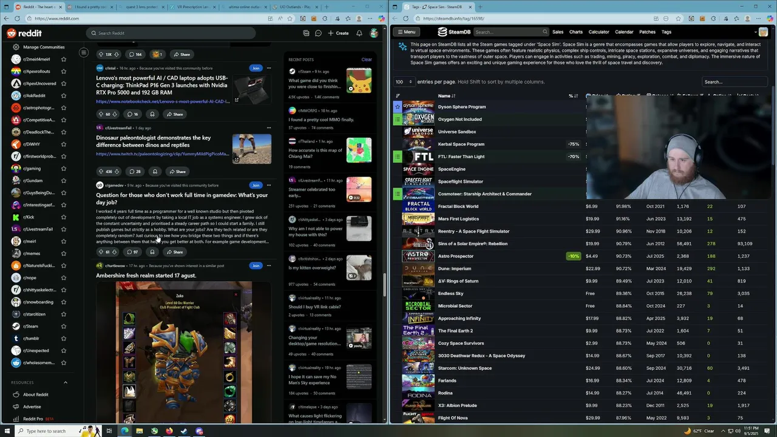Image resolution: width=777 pixels, height=437 pixels.
Task: Open Steam from the Windows taskbar
Action: (184, 431)
